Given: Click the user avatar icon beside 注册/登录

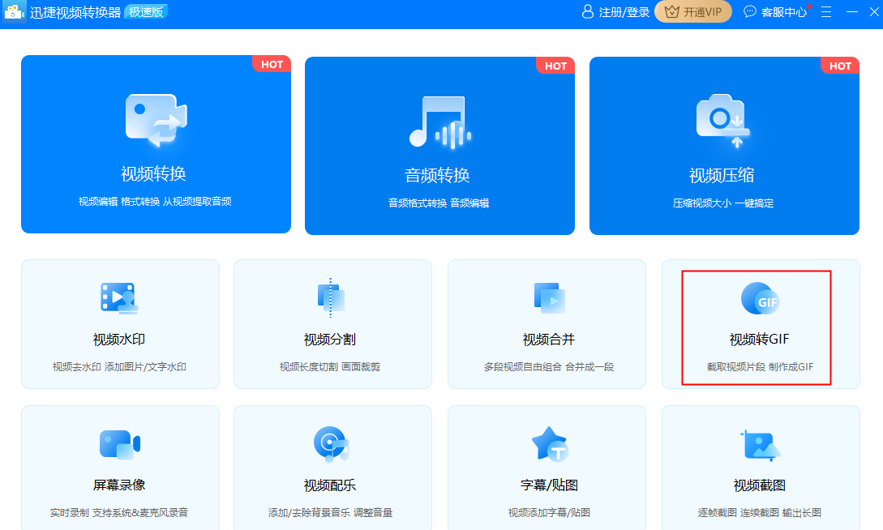Looking at the screenshot, I should tap(587, 12).
